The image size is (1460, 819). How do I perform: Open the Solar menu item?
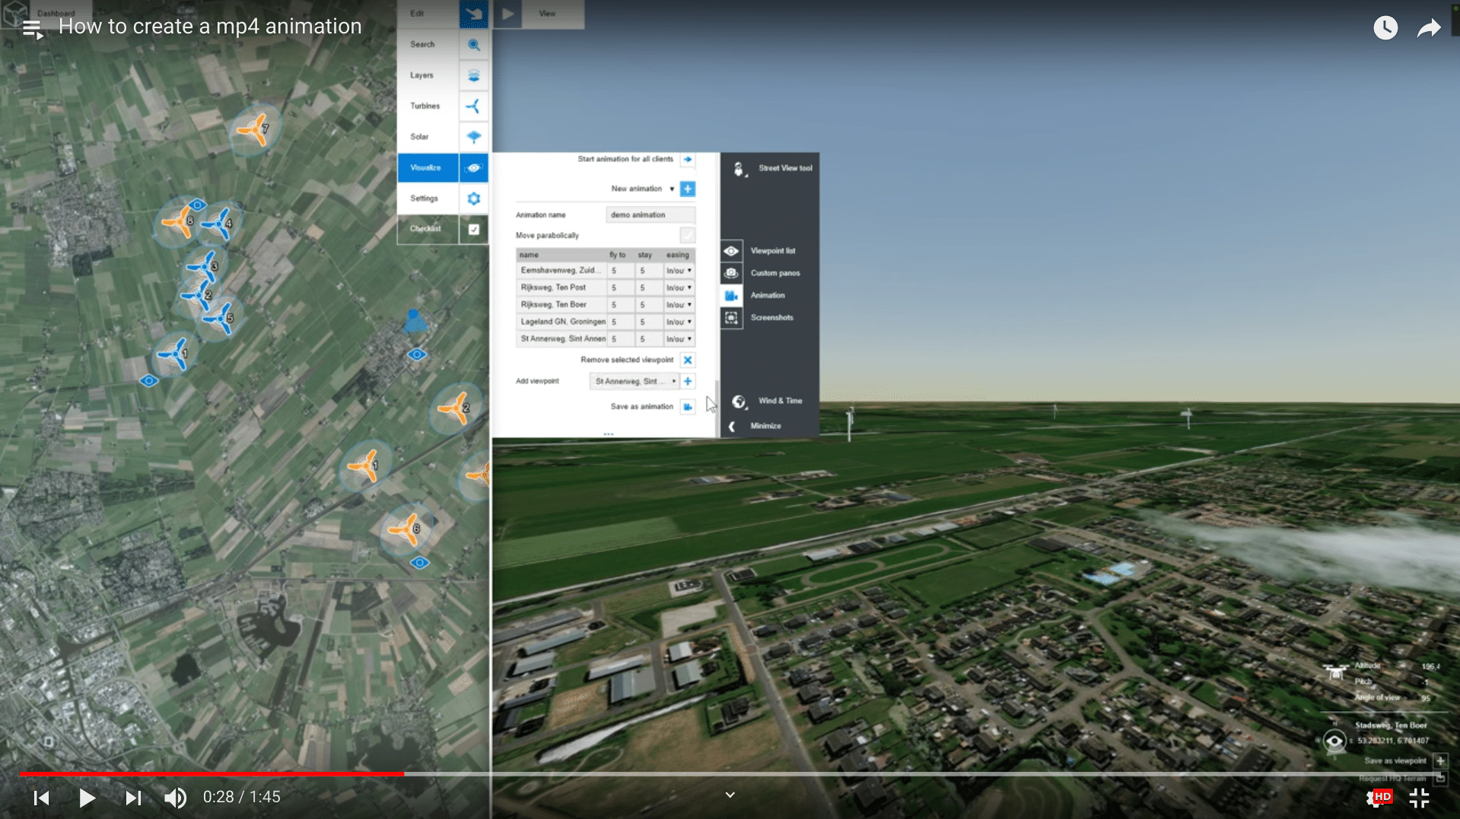pyautogui.click(x=428, y=137)
